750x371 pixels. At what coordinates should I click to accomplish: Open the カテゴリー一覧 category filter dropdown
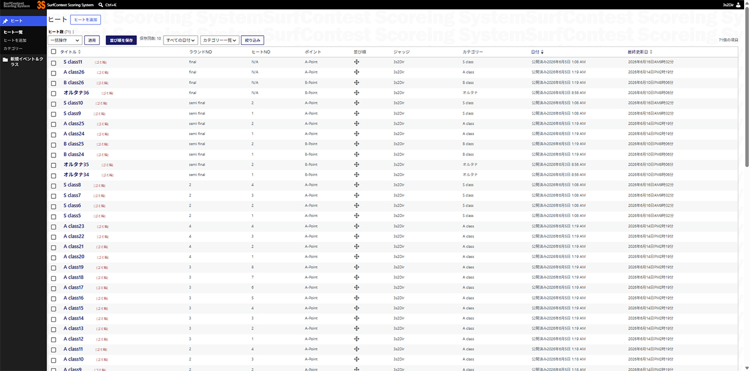coord(220,40)
